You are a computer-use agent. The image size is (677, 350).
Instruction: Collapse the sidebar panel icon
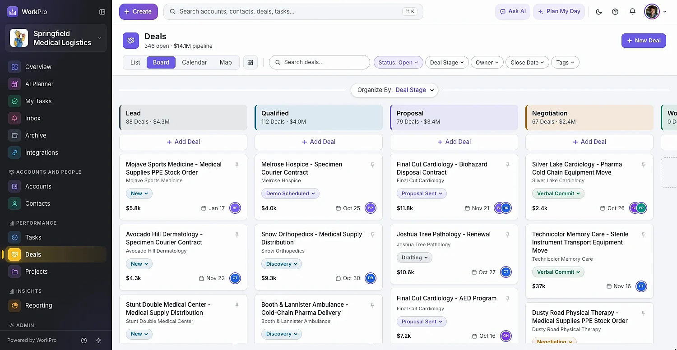pos(102,12)
